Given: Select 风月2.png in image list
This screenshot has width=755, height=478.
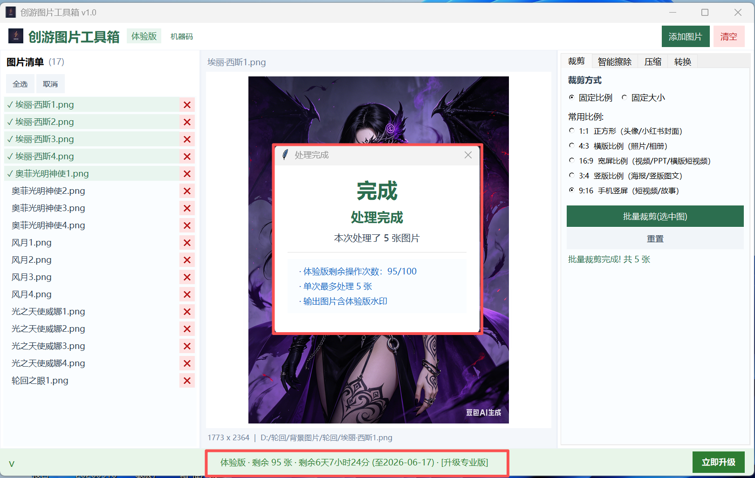Looking at the screenshot, I should point(92,260).
